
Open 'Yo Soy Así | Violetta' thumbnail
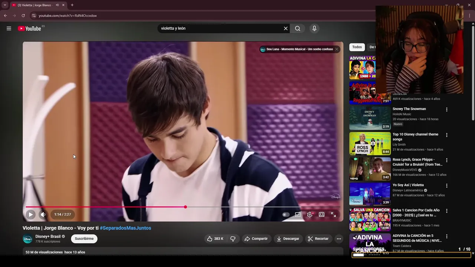(x=370, y=194)
